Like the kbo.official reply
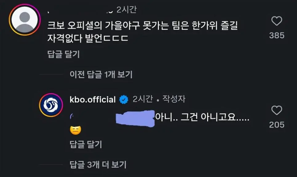 277,110
